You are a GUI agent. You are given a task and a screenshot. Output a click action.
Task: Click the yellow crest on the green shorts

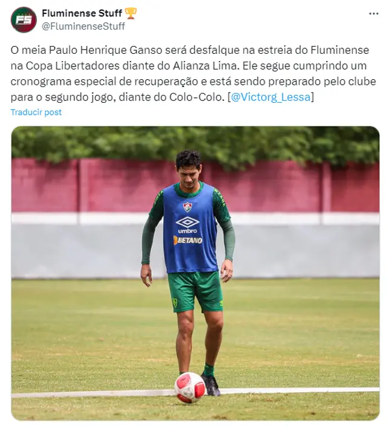click(175, 302)
